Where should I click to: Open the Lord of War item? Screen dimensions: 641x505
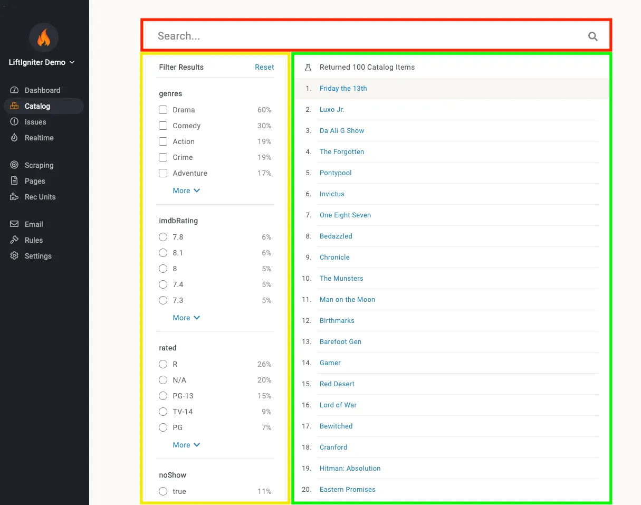338,405
